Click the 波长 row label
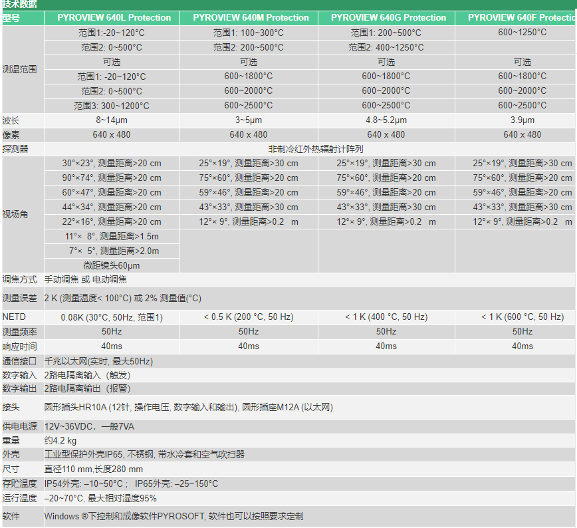The height and width of the screenshot is (528, 577). point(11,120)
